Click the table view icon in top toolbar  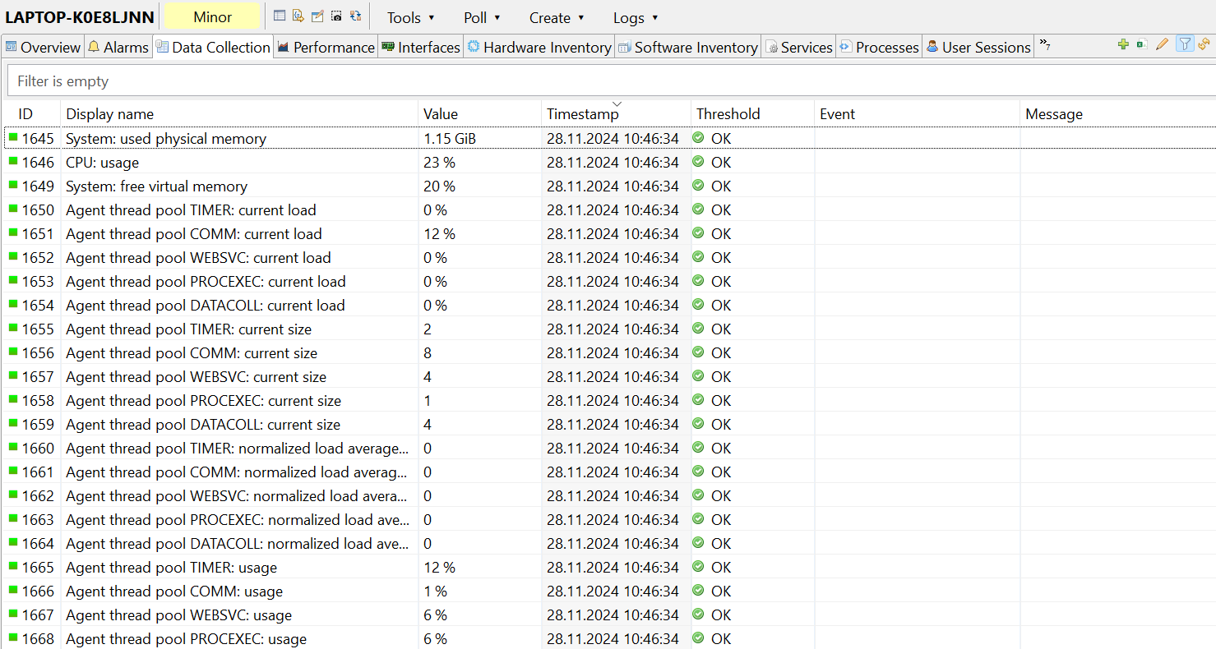(280, 16)
